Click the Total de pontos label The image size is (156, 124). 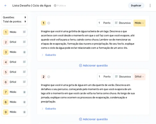coord(12,22)
